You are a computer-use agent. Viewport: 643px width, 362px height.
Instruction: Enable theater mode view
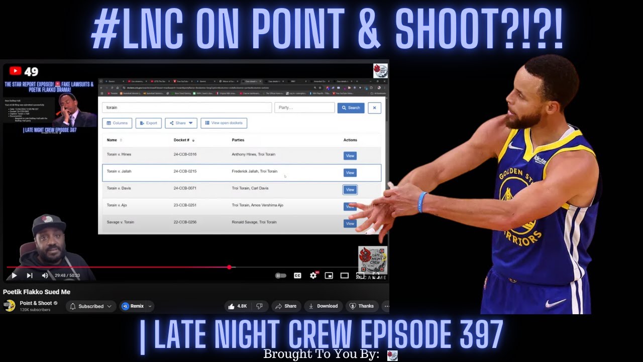(345, 276)
